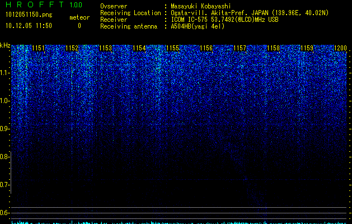This screenshot has height=224, width=352.
Task: Click the 1200 time marker
Action: 340,48
